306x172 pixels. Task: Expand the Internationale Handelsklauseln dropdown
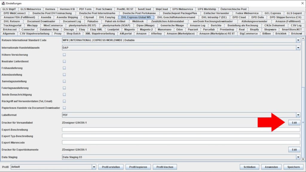point(298,48)
